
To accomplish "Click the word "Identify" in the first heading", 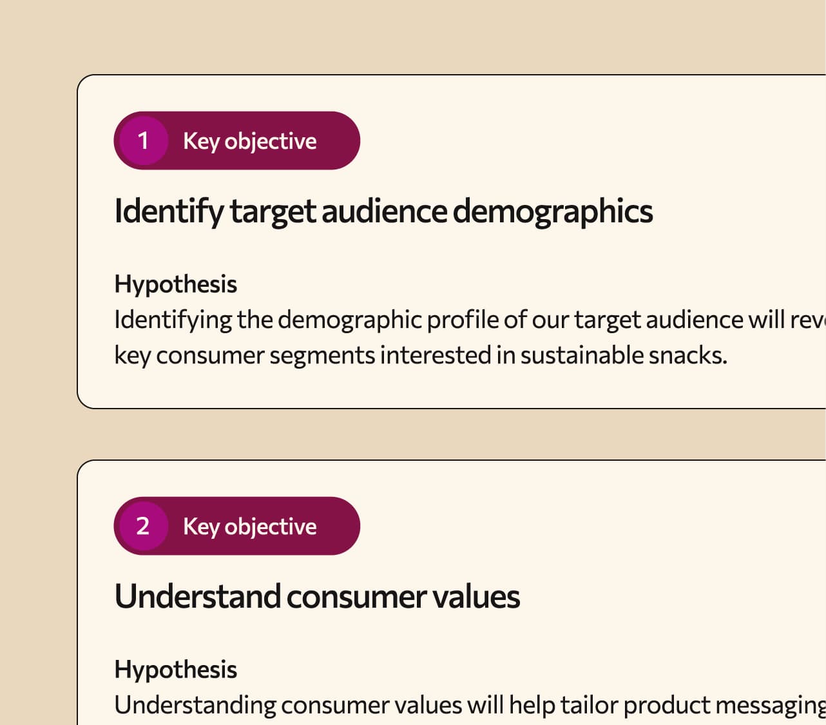I will 169,211.
